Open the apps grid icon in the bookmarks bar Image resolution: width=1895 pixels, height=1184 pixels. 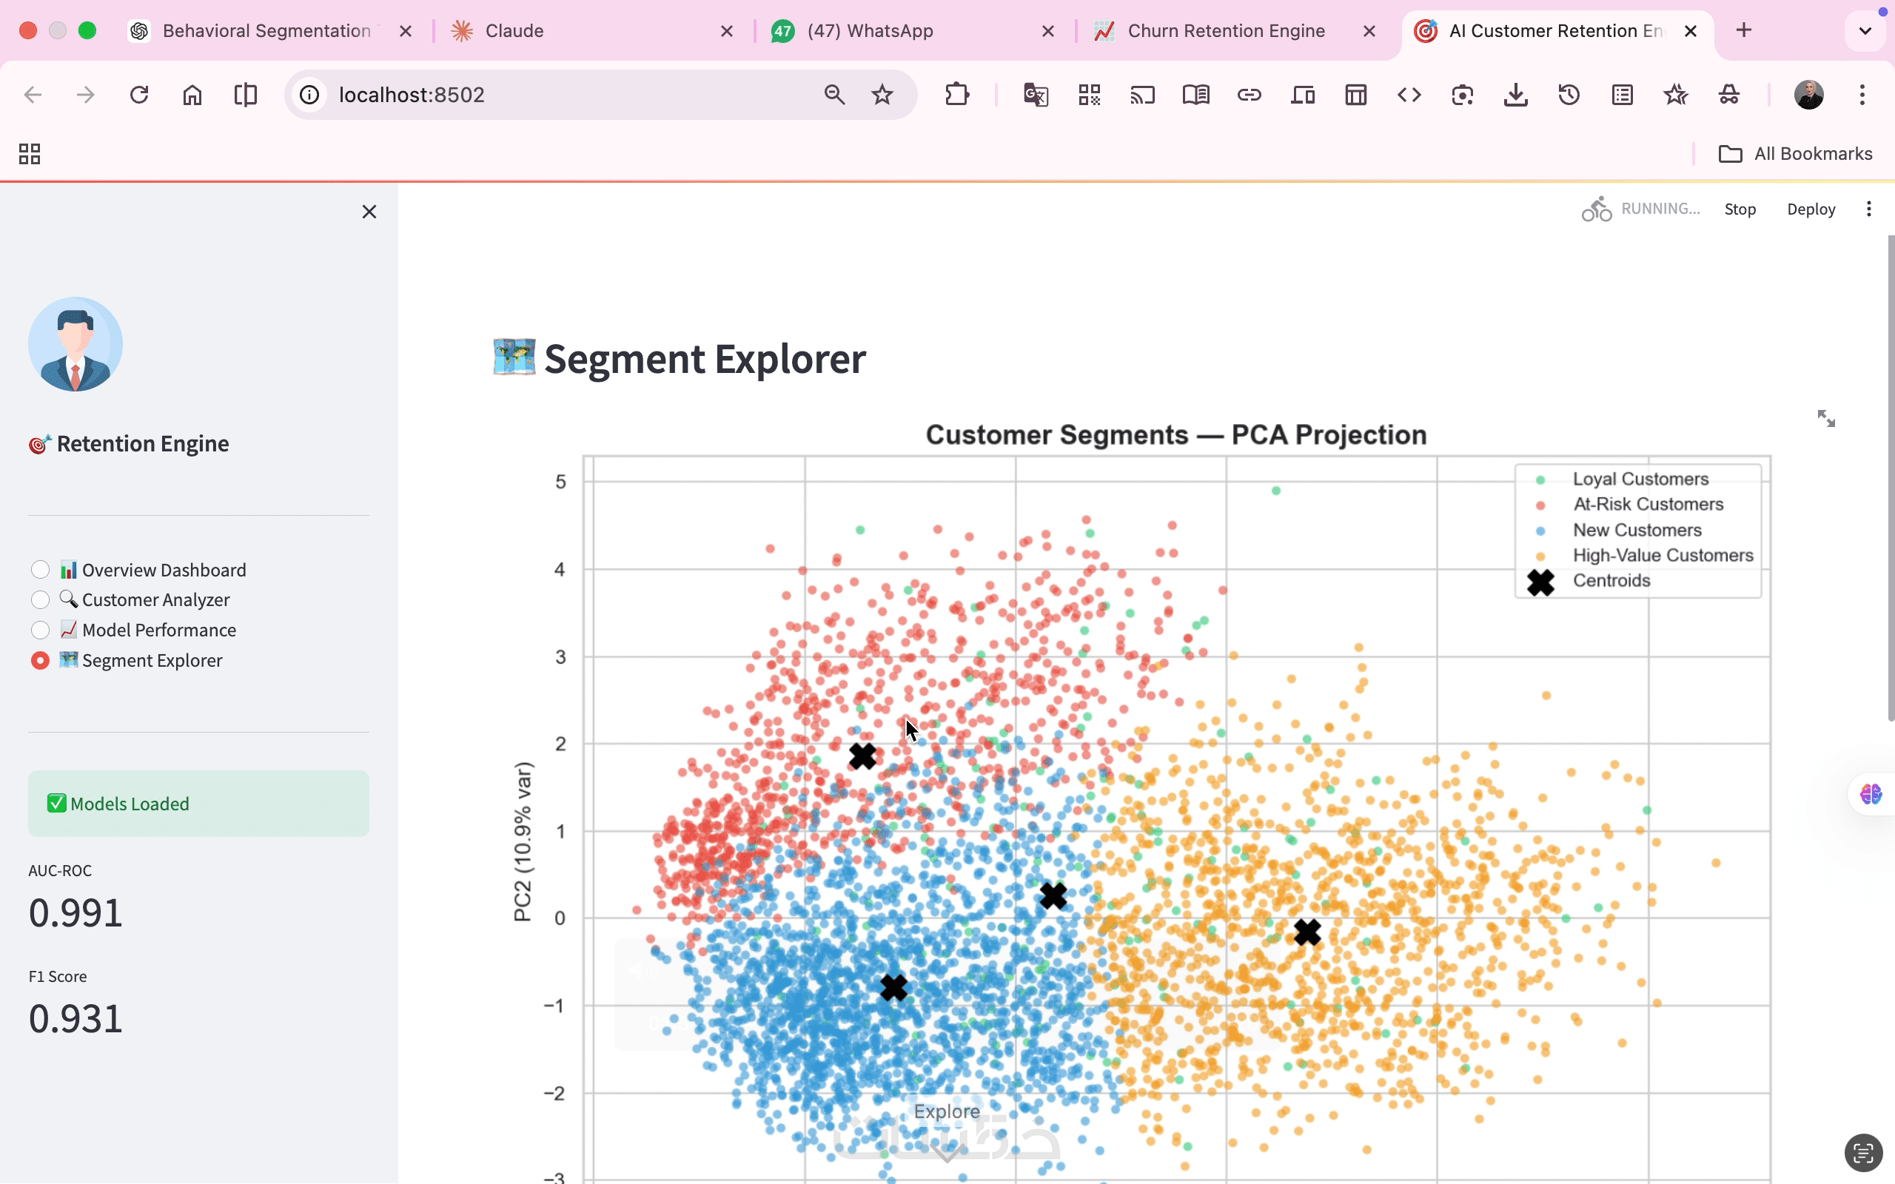30,154
